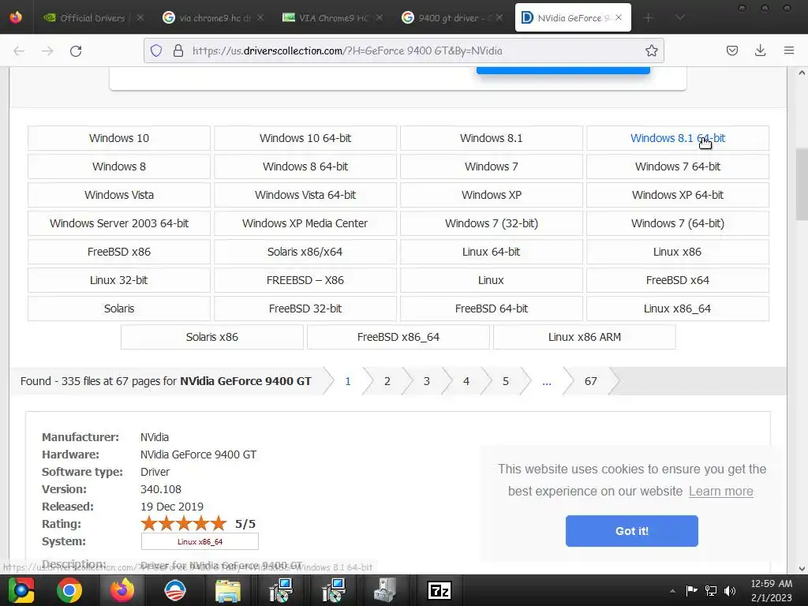Click the taskbar start button icon

click(x=21, y=590)
